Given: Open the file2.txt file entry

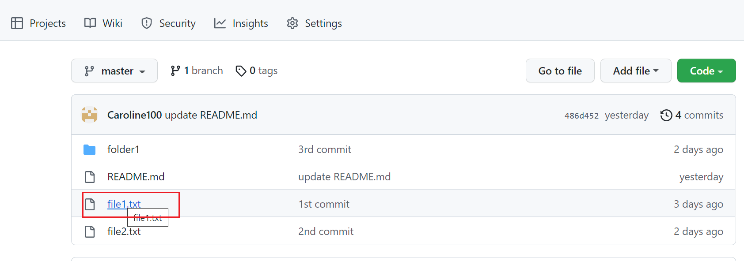Looking at the screenshot, I should [x=124, y=231].
